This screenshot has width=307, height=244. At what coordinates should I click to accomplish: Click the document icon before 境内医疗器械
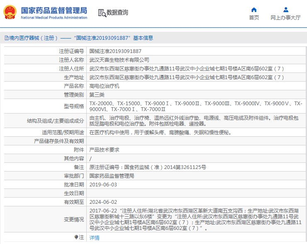pos(7,38)
